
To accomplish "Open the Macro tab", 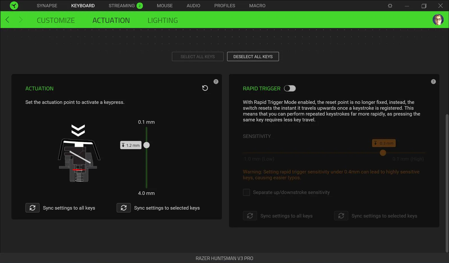I will tap(257, 6).
